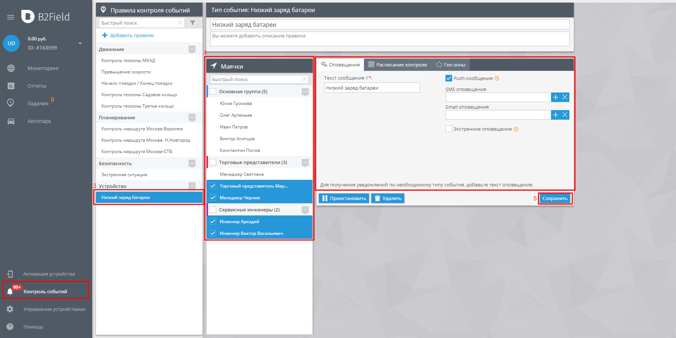Image resolution: width=676 pixels, height=338 pixels.
Task: Remove Email notification with X icon
Action: coord(565,115)
